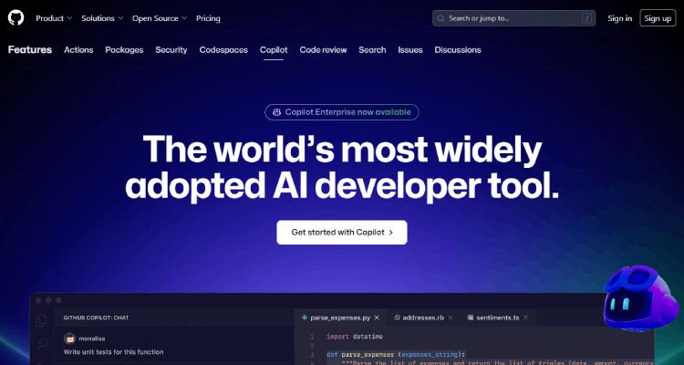684x365 pixels.
Task: Close the sentiments.ts tab
Action: [525, 318]
